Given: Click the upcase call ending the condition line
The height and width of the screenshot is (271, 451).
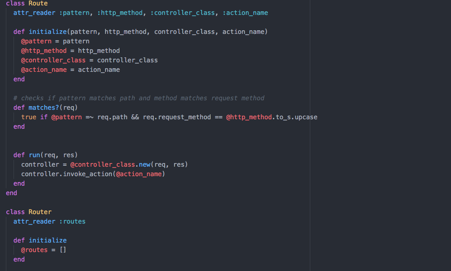Looking at the screenshot, I should click(x=306, y=117).
